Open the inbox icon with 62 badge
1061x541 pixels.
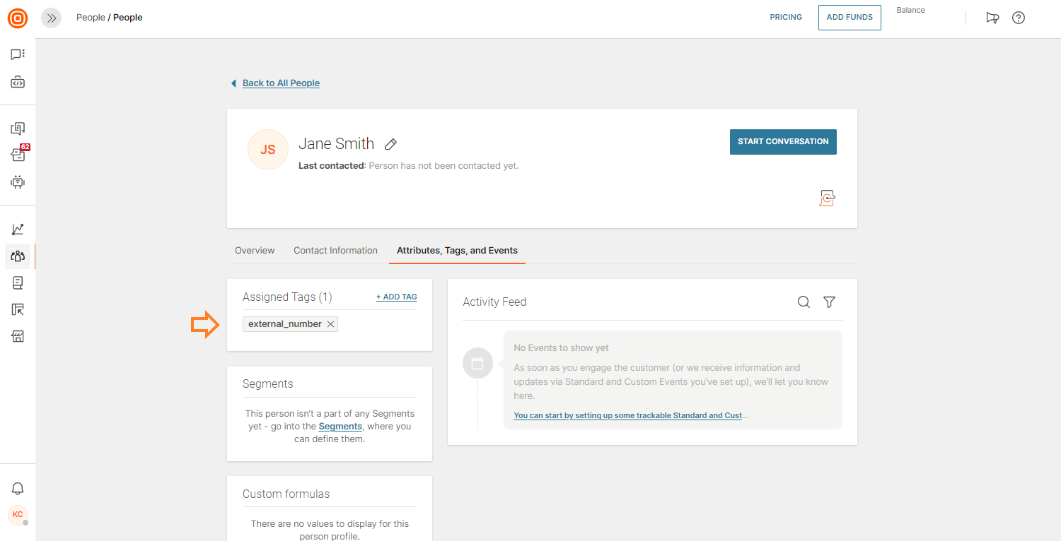pos(18,155)
